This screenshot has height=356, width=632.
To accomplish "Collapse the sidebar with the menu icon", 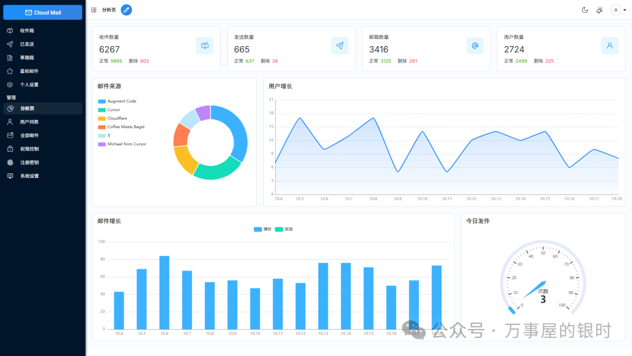I will 94,10.
